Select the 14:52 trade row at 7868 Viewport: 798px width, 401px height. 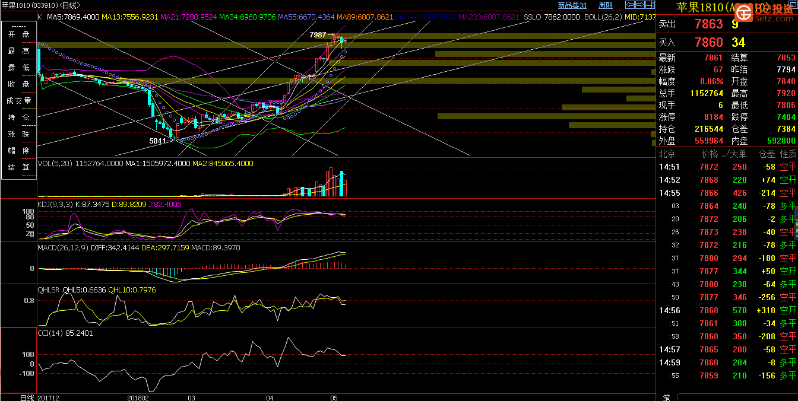pyautogui.click(x=727, y=180)
